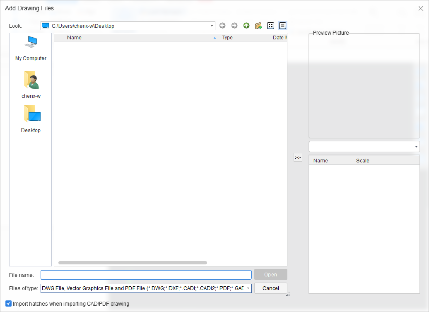Focus the File name input field
This screenshot has width=429, height=312.
[146, 275]
